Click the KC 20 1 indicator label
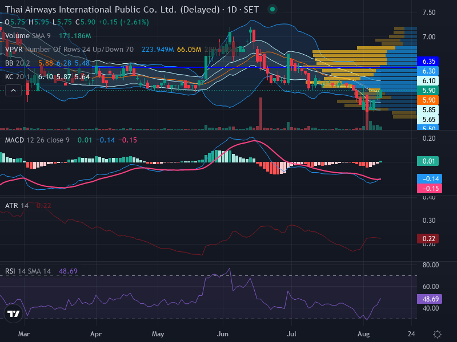The width and height of the screenshot is (457, 342). pos(17,77)
